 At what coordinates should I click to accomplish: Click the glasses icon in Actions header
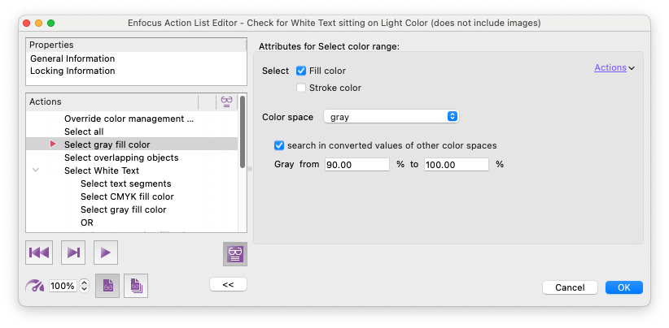click(x=226, y=101)
